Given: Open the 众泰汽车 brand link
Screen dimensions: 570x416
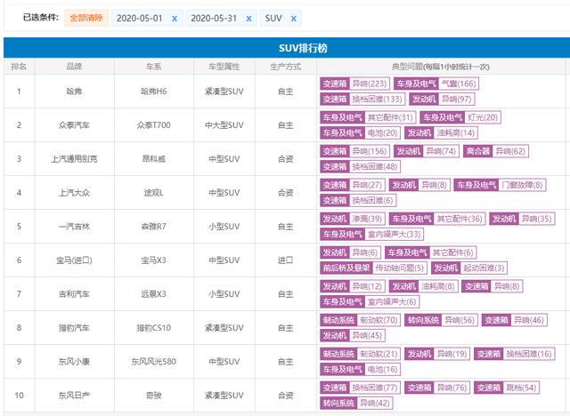Looking at the screenshot, I should point(74,125).
